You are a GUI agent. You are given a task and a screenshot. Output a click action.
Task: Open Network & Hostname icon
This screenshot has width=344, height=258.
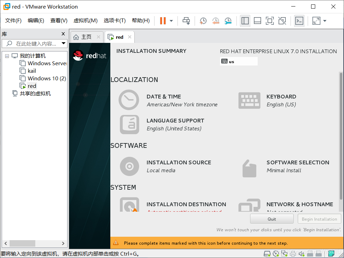pyautogui.click(x=249, y=205)
